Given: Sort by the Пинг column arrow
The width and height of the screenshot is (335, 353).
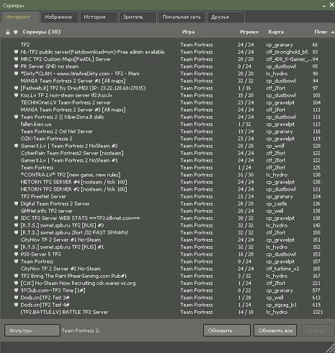Looking at the screenshot, I should tap(332, 32).
